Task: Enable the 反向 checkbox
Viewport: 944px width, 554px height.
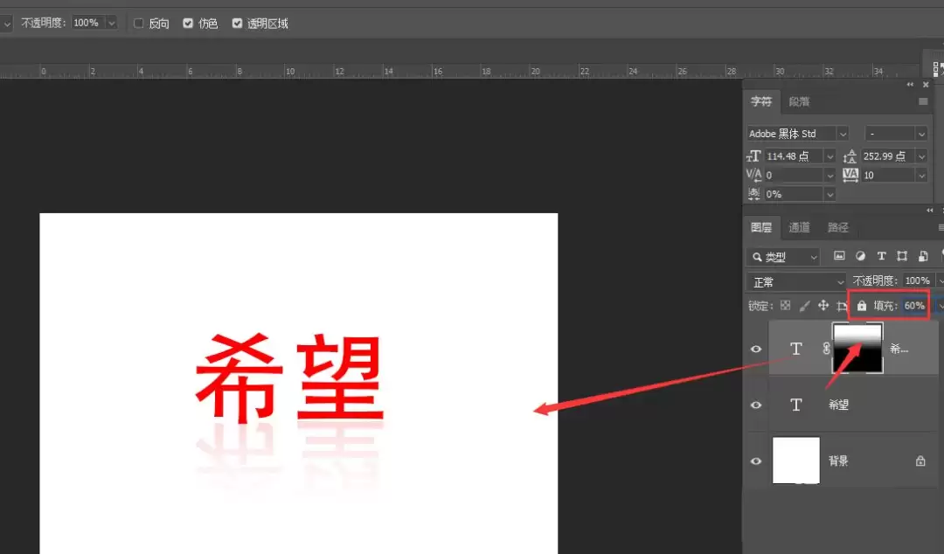Action: 138,23
